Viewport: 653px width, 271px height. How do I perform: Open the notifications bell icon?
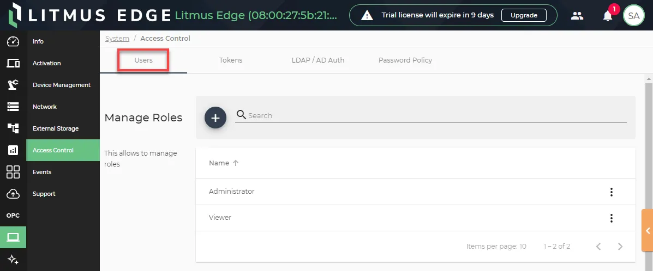pyautogui.click(x=608, y=16)
